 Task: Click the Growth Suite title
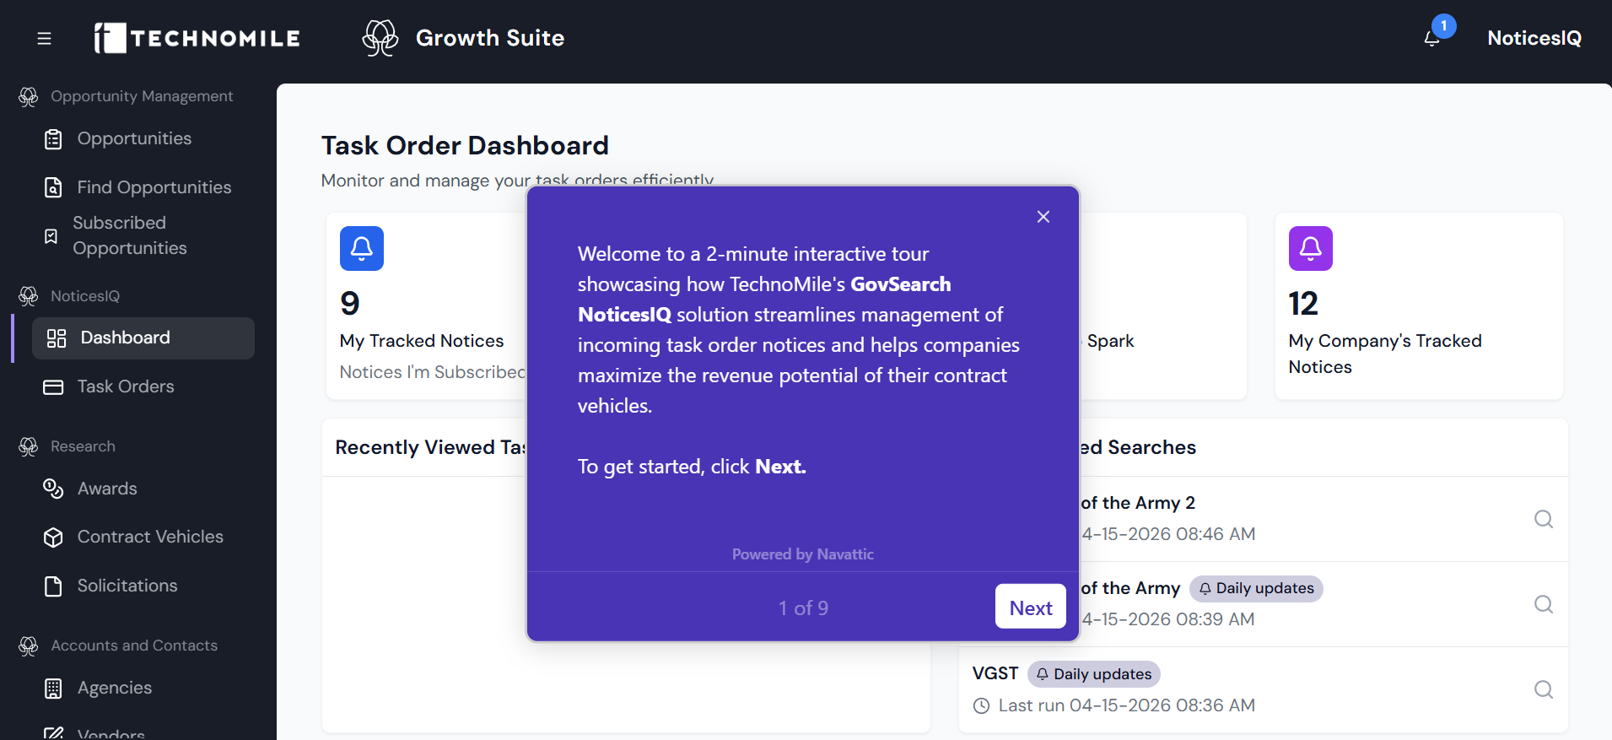[490, 38]
